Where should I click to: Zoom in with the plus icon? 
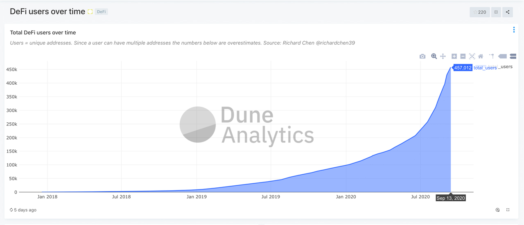[x=454, y=56]
